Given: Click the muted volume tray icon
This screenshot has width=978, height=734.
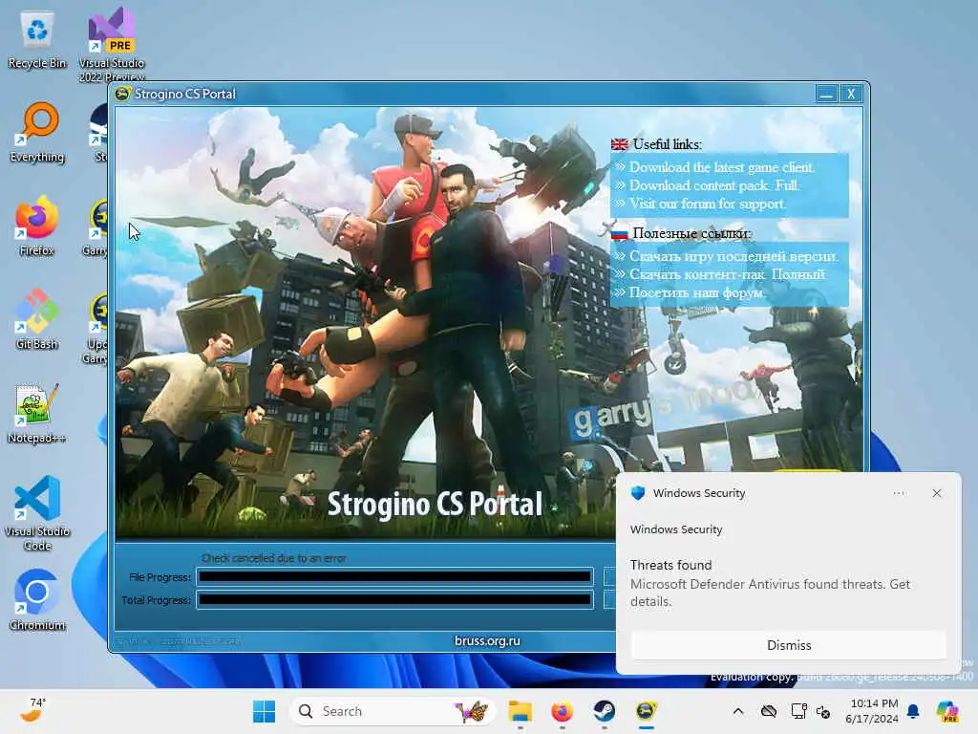Looking at the screenshot, I should tap(823, 711).
